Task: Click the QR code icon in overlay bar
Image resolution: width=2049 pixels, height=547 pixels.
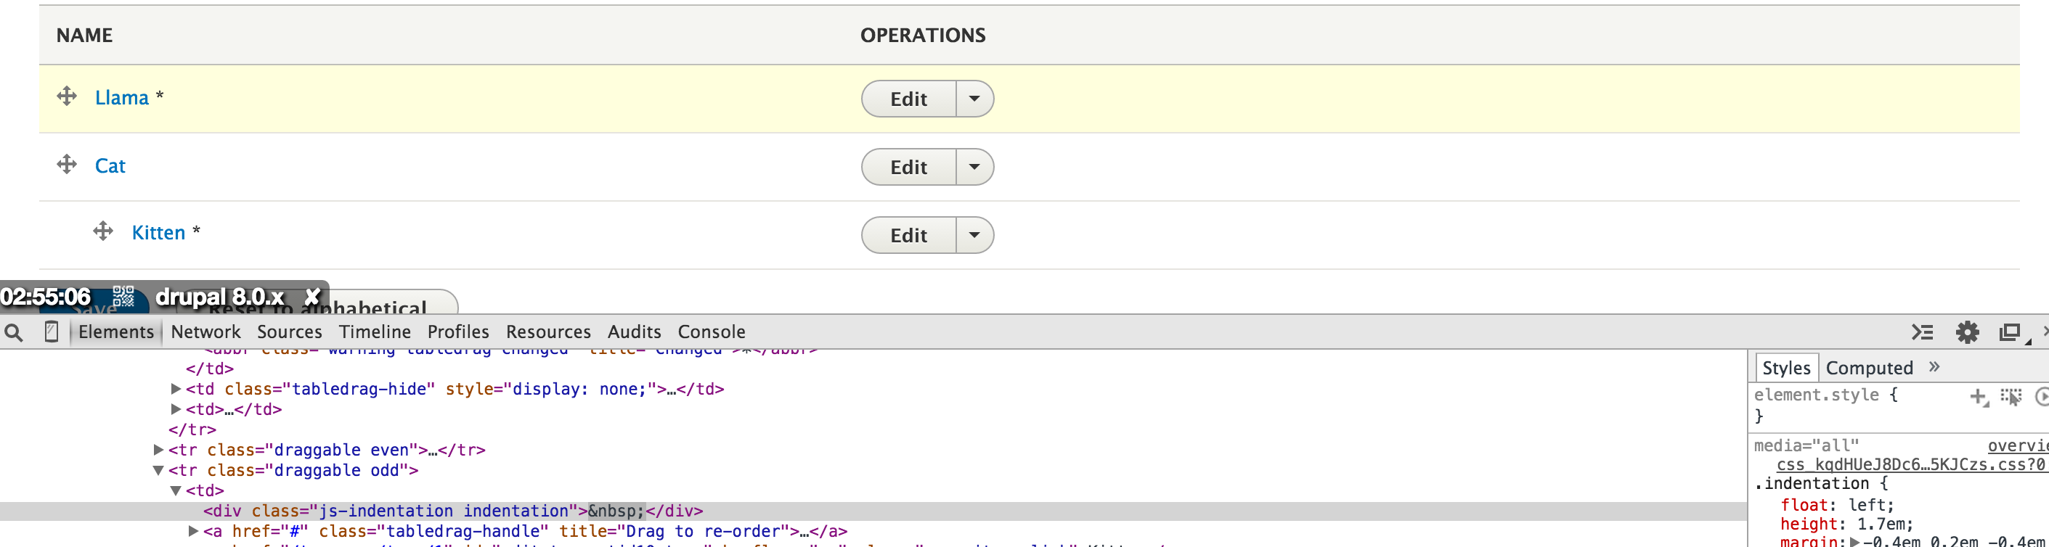Action: (123, 297)
